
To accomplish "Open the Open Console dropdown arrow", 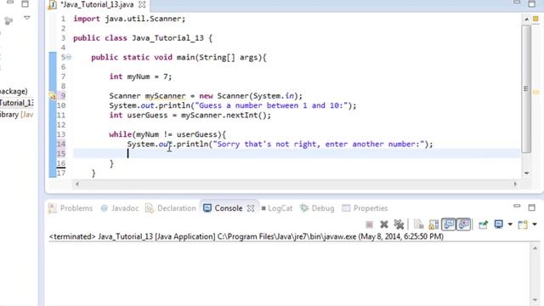I will point(535,224).
